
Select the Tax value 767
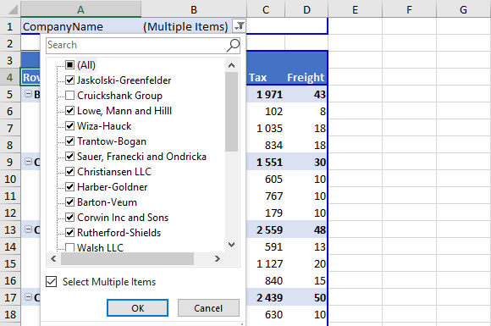click(x=266, y=196)
